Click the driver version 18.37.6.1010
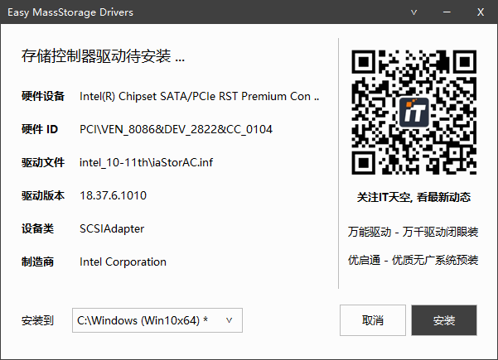The height and width of the screenshot is (360, 498). (x=114, y=195)
